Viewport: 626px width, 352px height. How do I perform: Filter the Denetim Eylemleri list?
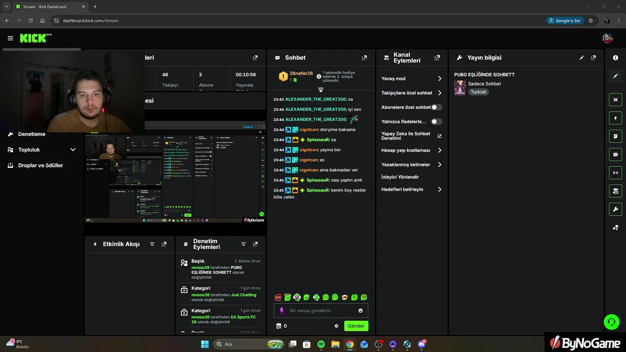tap(244, 244)
